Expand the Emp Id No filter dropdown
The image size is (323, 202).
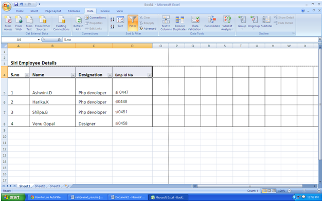tap(150, 75)
